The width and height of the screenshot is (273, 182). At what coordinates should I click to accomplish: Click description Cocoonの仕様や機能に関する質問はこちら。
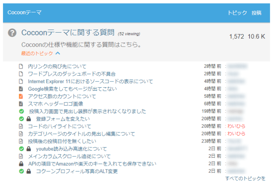tap(81, 45)
